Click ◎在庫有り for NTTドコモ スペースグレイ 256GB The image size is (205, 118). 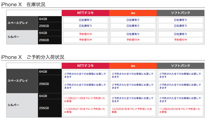point(86,26)
